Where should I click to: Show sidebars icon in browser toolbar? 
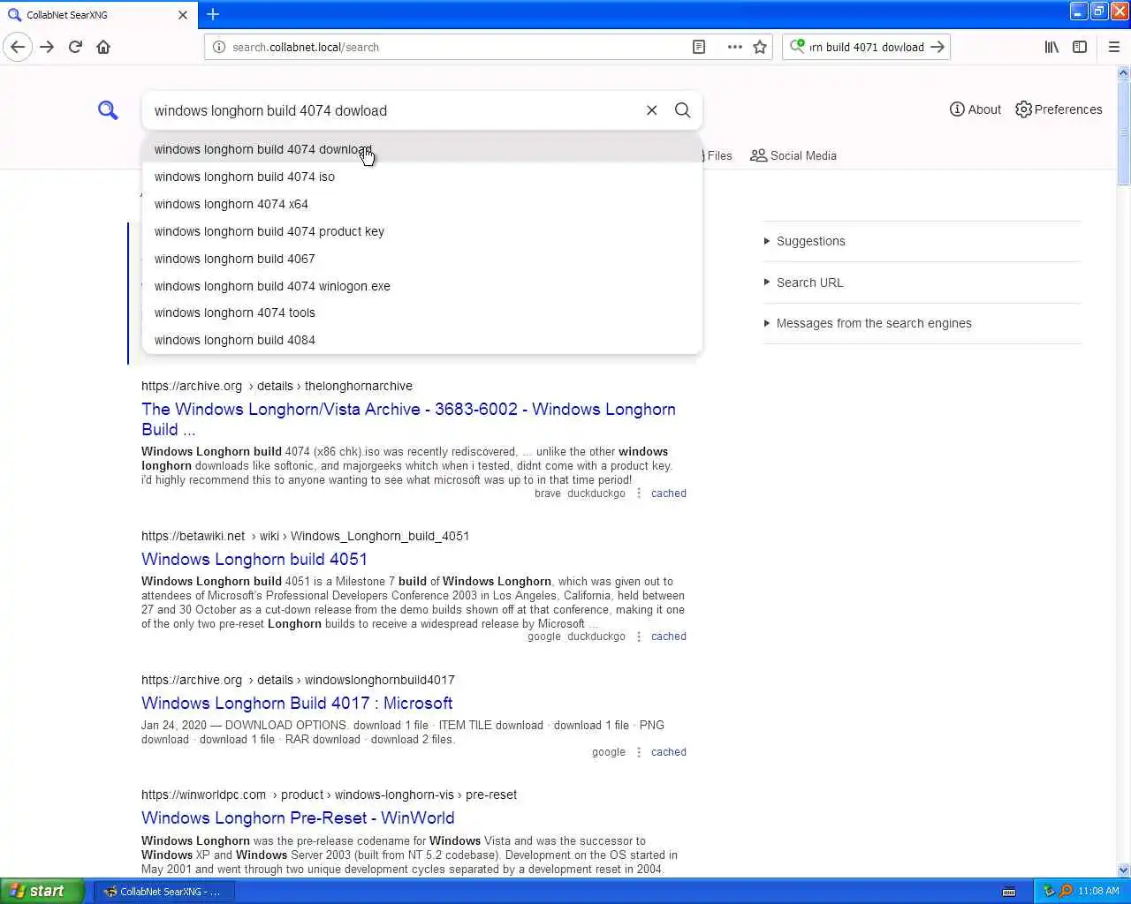[x=1080, y=47]
